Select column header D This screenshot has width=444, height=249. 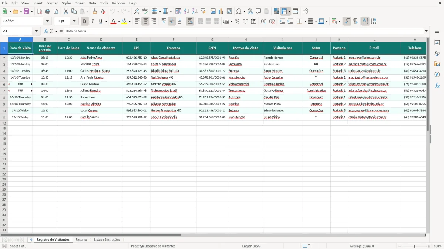tap(101, 39)
